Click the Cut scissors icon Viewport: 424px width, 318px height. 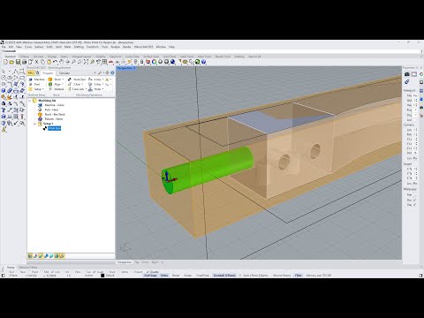(36, 62)
